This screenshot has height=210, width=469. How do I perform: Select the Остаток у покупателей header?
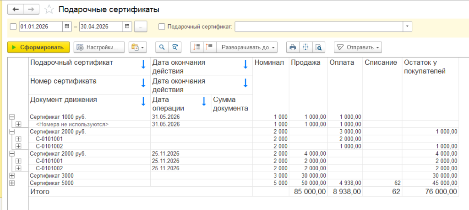coord(430,85)
